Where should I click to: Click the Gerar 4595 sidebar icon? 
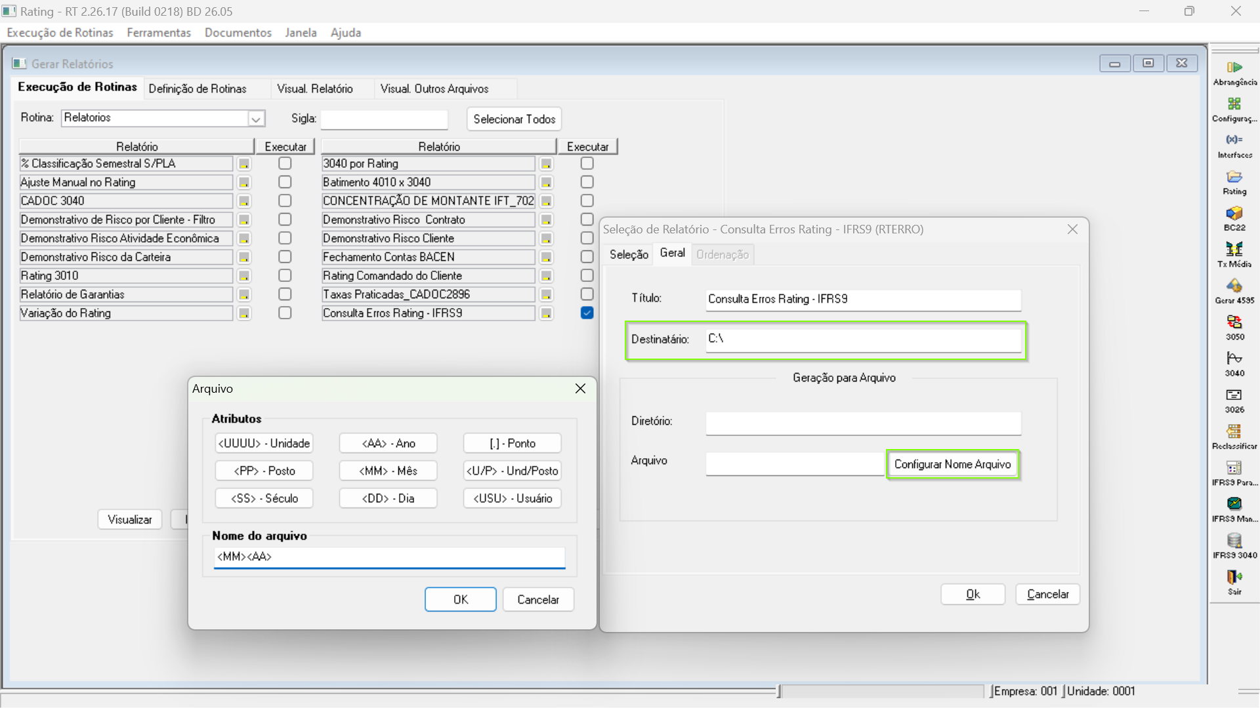point(1234,286)
